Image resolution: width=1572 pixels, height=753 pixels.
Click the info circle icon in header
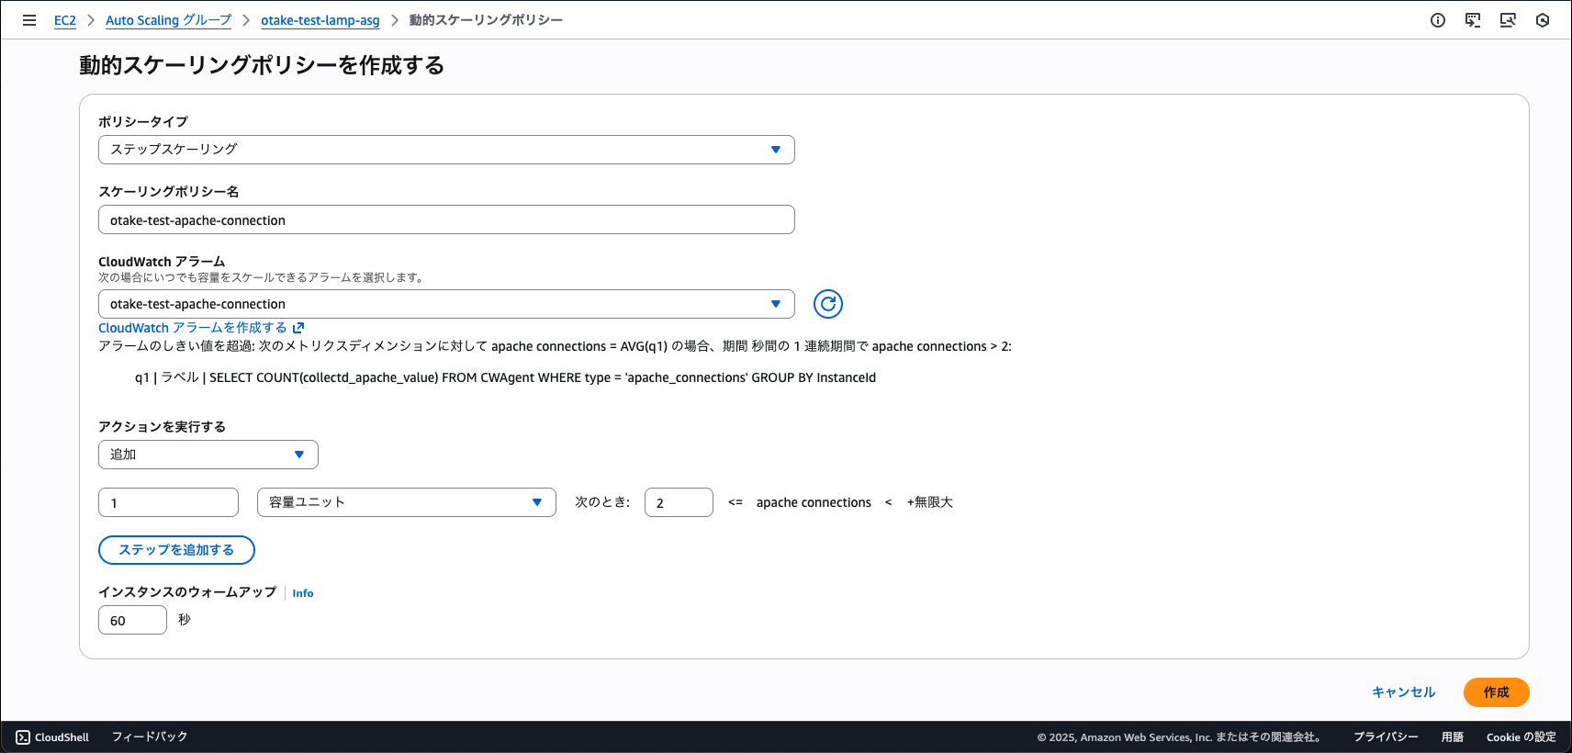tap(1438, 20)
